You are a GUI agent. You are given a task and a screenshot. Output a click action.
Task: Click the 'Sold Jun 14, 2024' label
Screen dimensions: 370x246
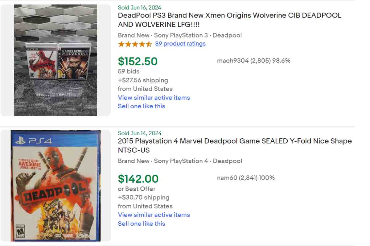click(x=139, y=133)
